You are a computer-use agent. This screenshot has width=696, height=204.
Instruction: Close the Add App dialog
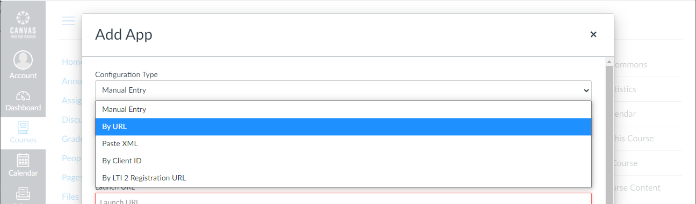[593, 34]
